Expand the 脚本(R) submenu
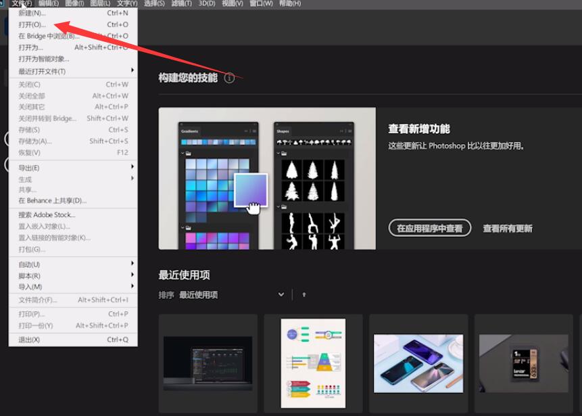Image resolution: width=582 pixels, height=416 pixels. (73, 275)
